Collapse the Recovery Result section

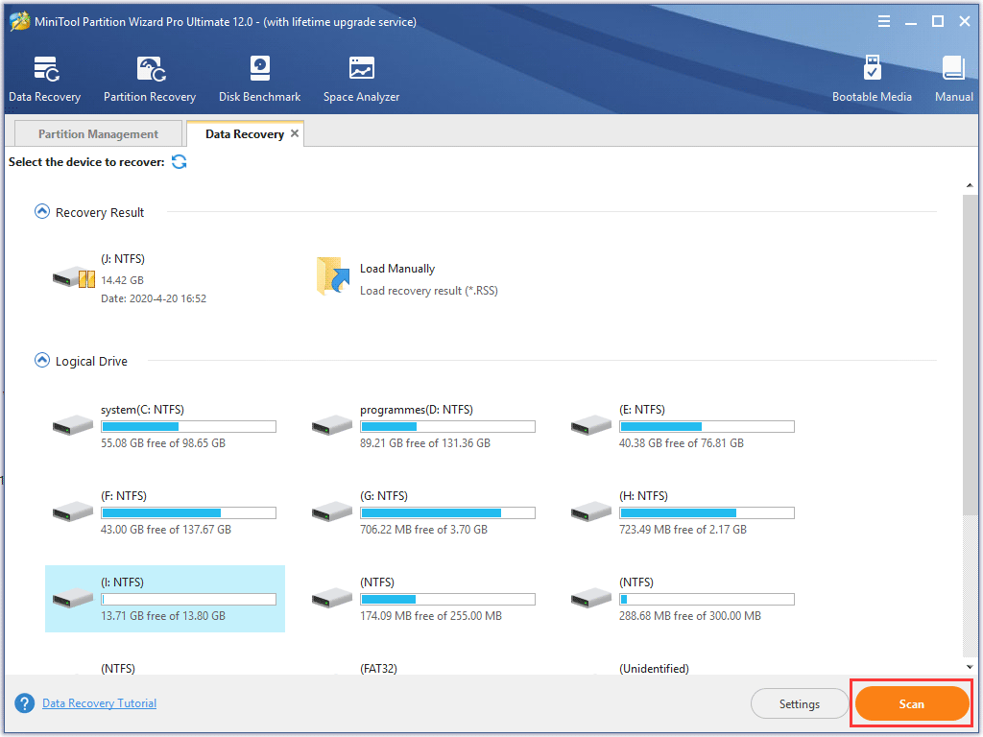coord(42,212)
